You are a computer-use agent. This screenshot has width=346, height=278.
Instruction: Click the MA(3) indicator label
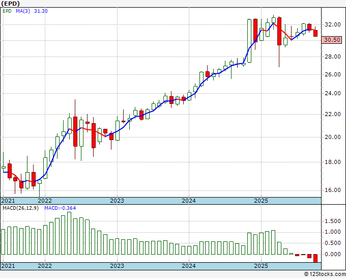pyautogui.click(x=23, y=11)
